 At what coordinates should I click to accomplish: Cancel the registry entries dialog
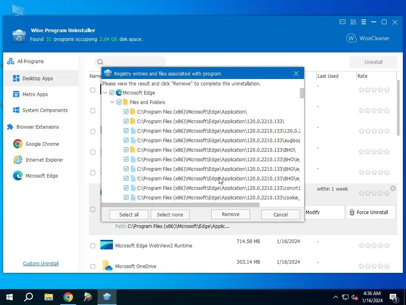click(x=280, y=215)
